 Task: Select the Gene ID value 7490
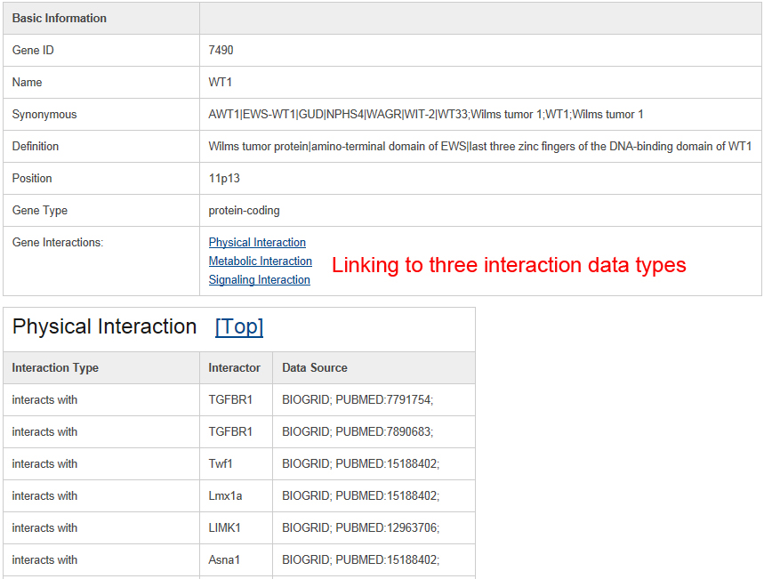[x=221, y=50]
